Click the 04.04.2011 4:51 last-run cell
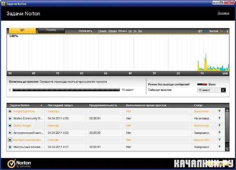The width and height of the screenshot is (236, 170). click(58, 147)
